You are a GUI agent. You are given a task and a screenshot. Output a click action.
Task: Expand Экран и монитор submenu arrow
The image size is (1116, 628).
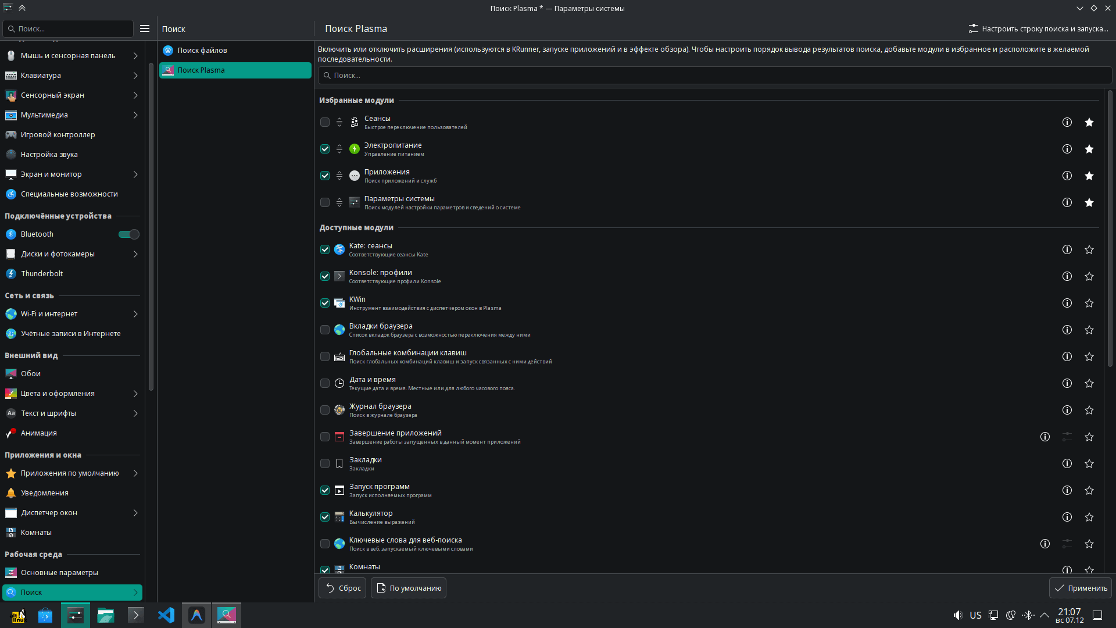pyautogui.click(x=135, y=174)
